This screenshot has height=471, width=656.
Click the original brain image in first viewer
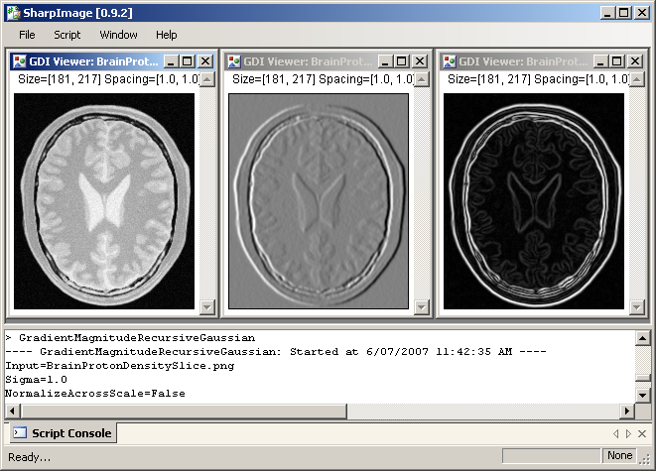coord(105,199)
